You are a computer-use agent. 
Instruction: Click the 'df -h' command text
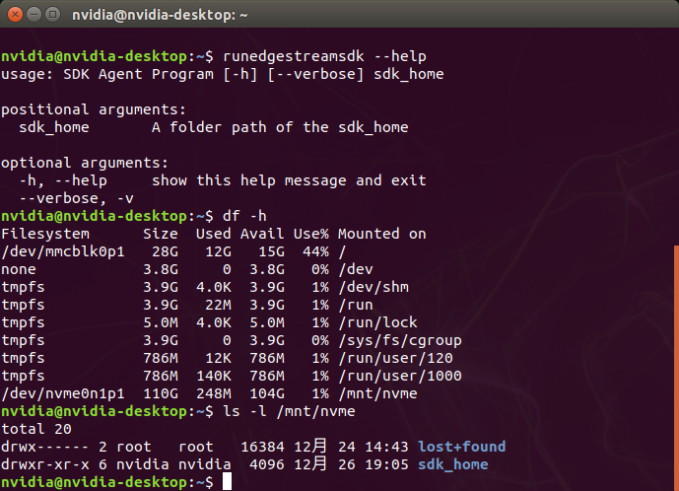(244, 216)
